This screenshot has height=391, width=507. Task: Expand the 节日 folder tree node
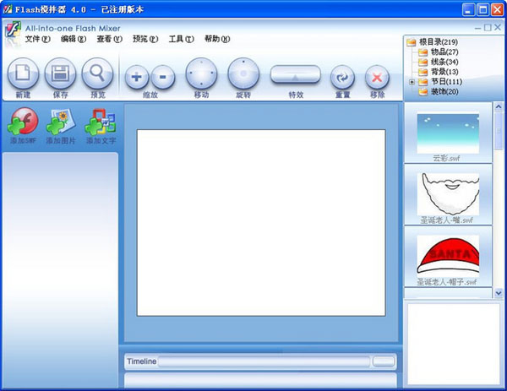click(x=412, y=82)
